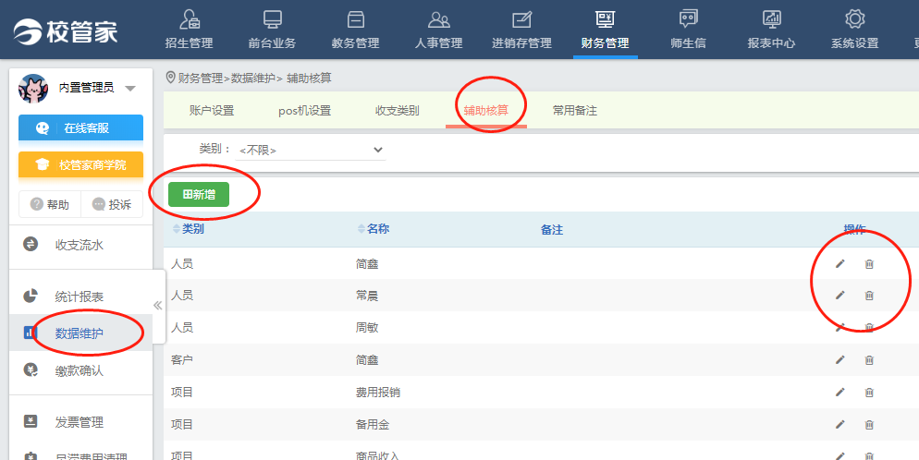
Task: Click the green 新增 button
Action: point(199,194)
